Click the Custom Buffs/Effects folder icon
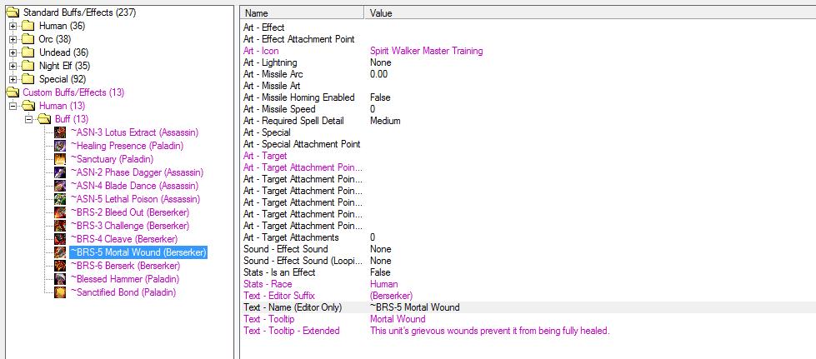The image size is (816, 359). (12, 92)
